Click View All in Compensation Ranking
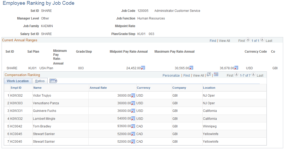The image size is (285, 149). tap(198, 76)
